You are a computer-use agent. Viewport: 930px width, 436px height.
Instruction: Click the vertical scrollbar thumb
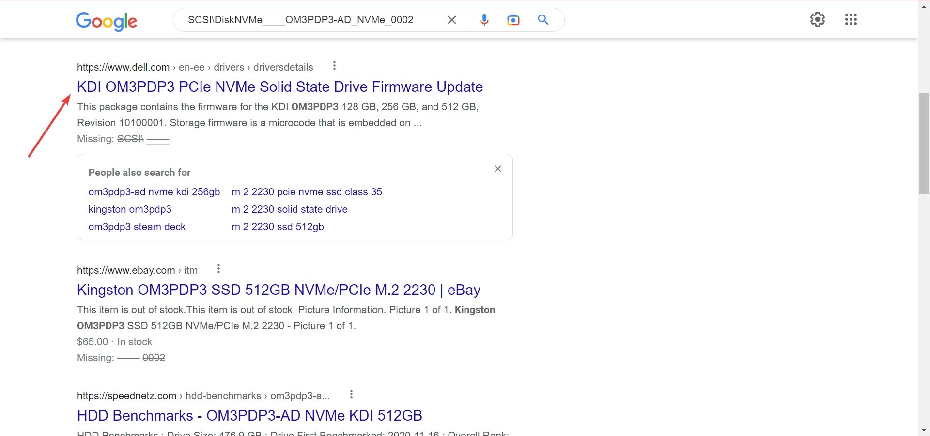924,143
